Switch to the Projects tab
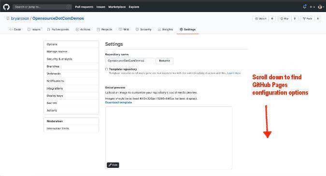 point(105,29)
